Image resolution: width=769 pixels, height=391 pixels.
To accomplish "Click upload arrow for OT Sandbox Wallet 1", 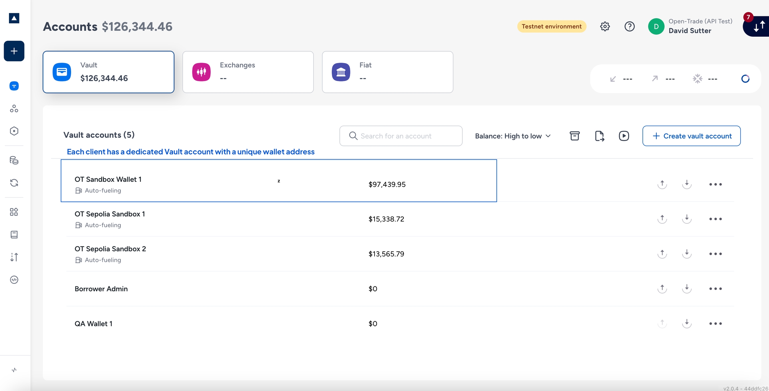I will tap(662, 184).
